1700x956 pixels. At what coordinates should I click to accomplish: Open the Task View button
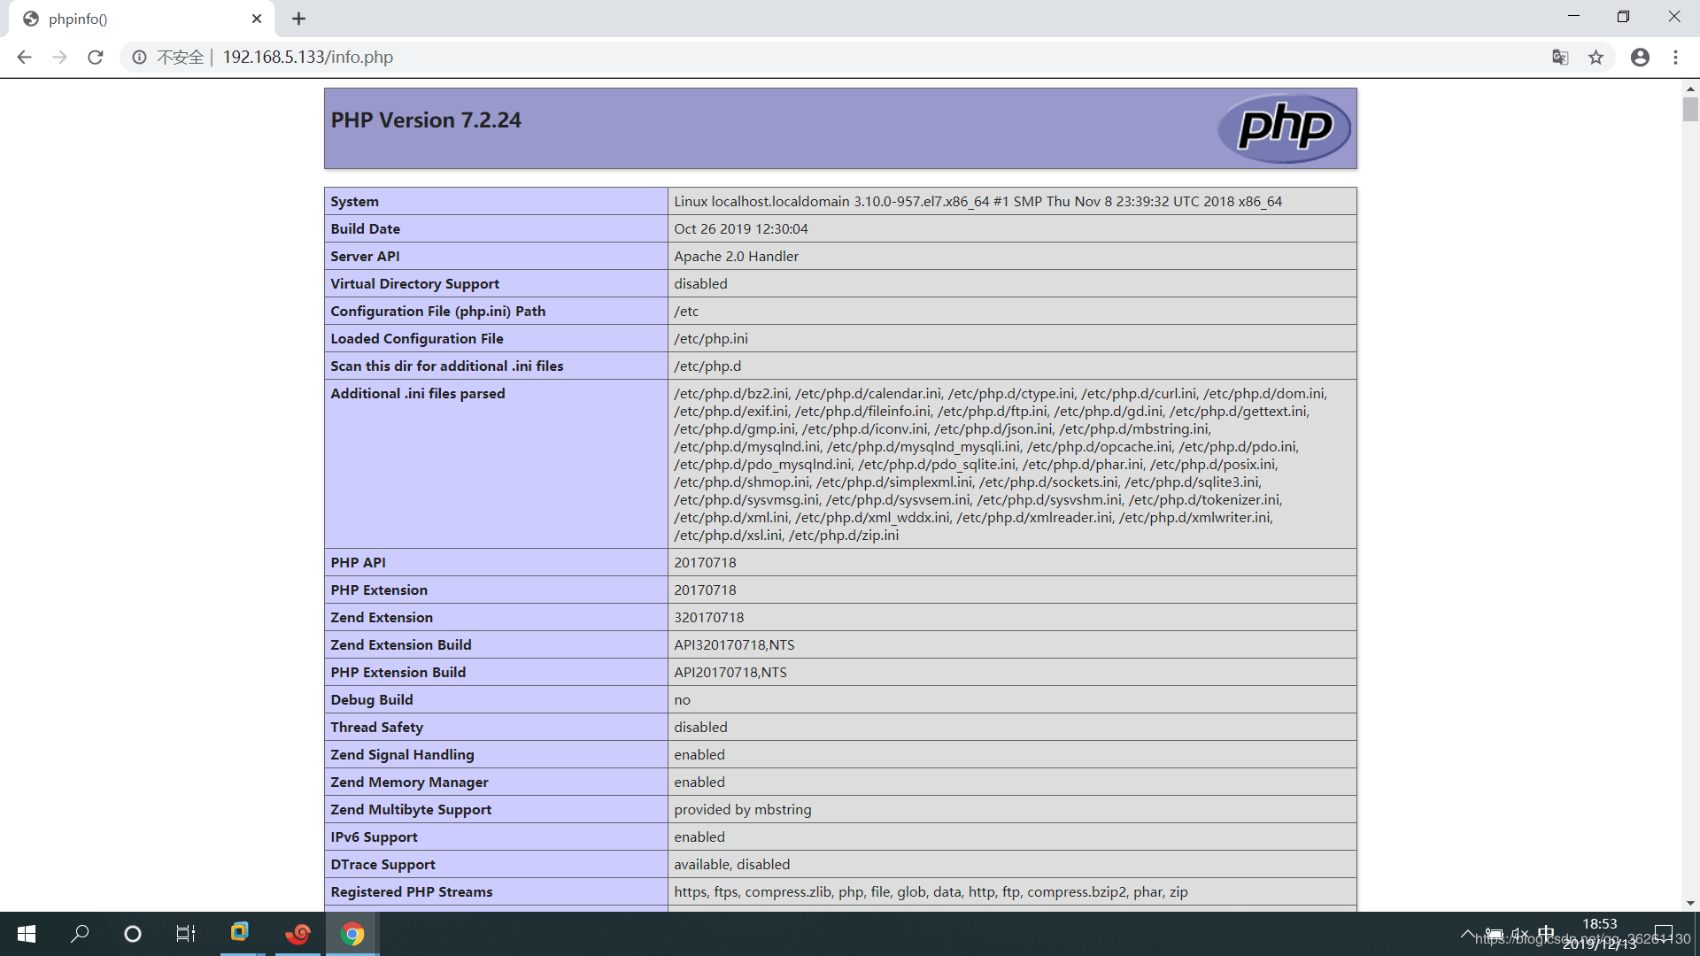(185, 934)
